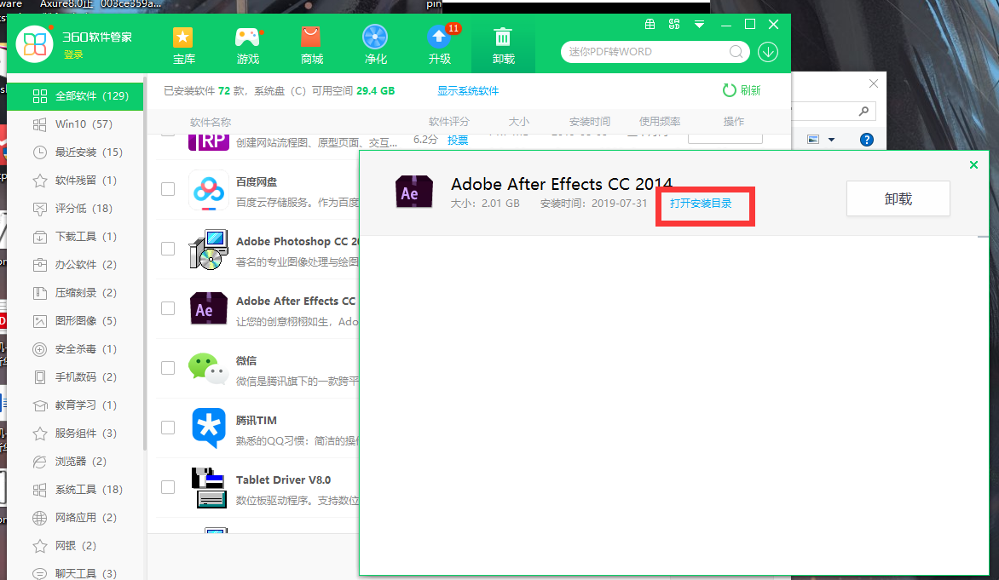Click the gift box icon in title bar

coord(650,24)
